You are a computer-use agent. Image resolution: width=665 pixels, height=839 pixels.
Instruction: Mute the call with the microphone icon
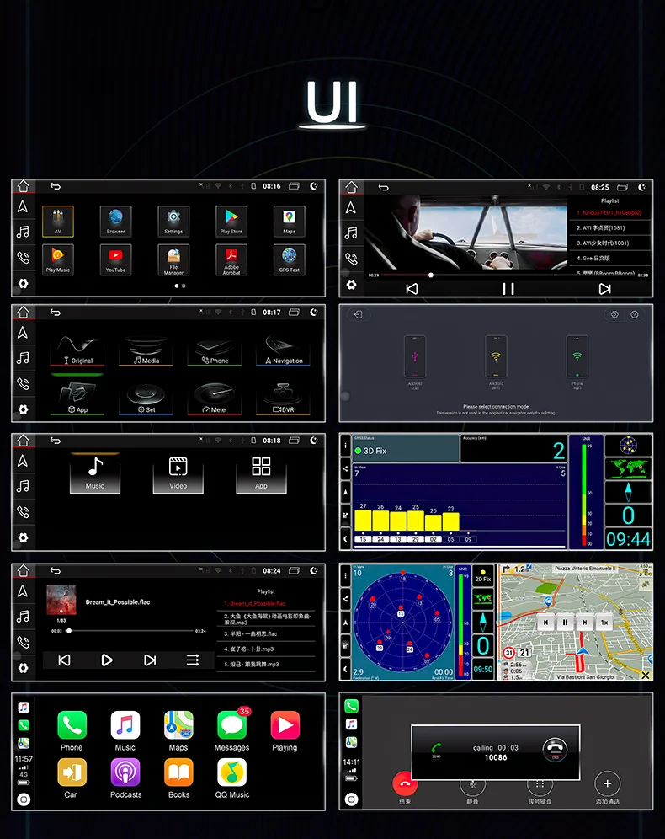point(472,784)
